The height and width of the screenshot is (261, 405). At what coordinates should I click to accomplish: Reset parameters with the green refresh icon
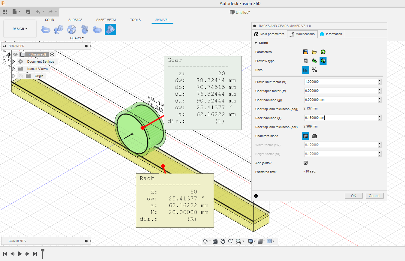pyautogui.click(x=323, y=52)
